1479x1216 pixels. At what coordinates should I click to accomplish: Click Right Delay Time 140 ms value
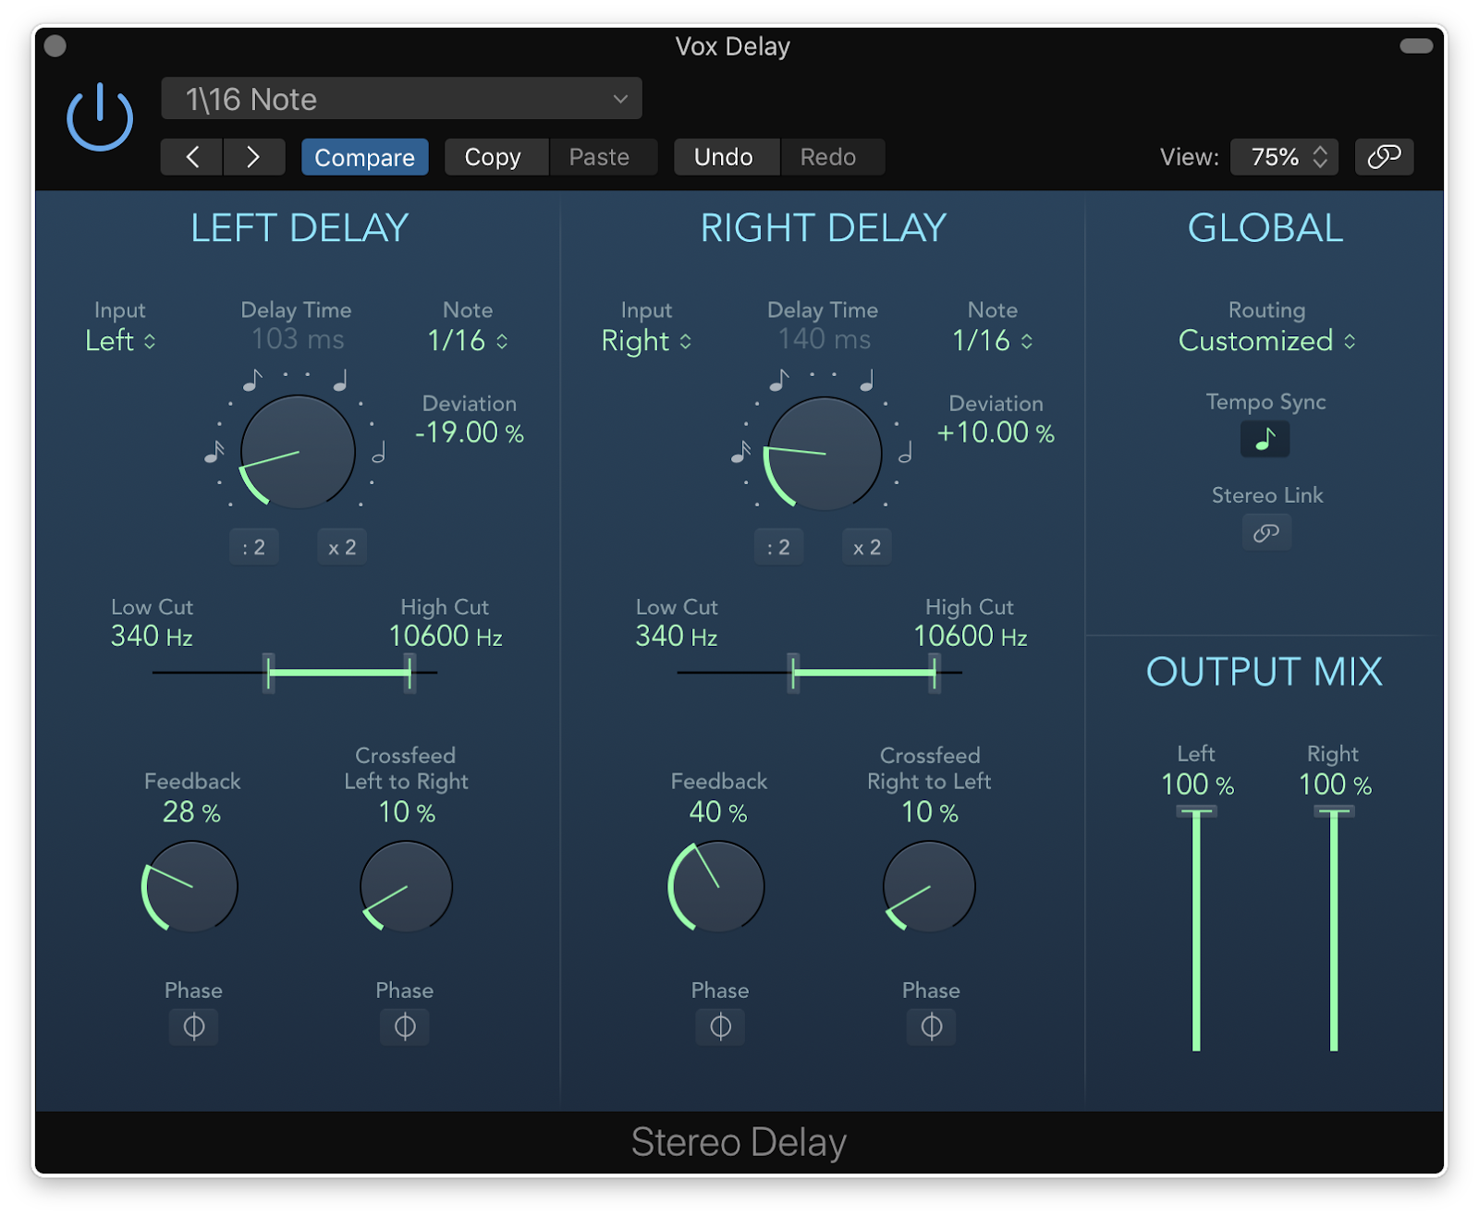(x=824, y=339)
